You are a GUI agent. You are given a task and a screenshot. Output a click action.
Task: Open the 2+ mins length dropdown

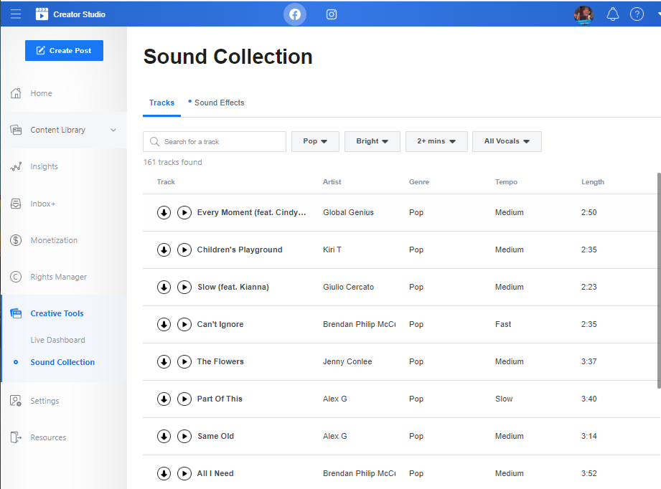[436, 141]
